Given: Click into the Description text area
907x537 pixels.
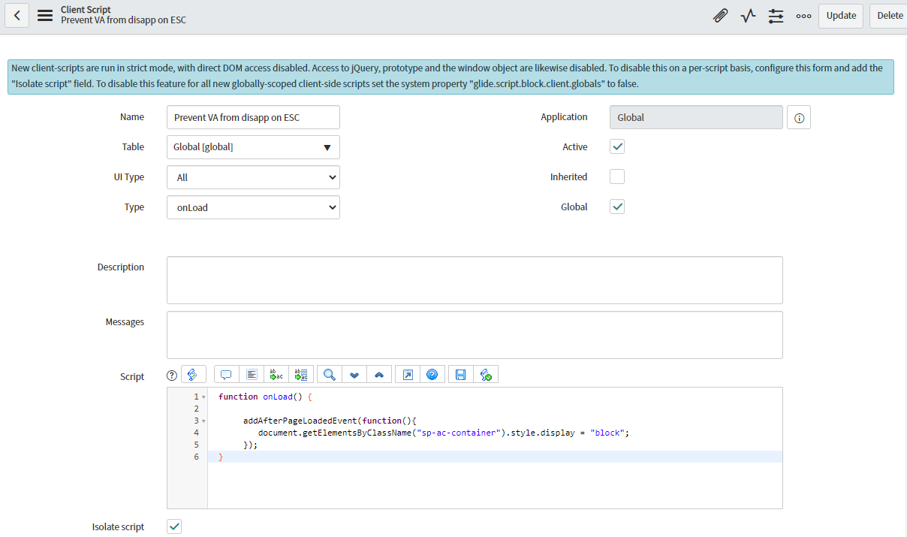Looking at the screenshot, I should click(475, 280).
